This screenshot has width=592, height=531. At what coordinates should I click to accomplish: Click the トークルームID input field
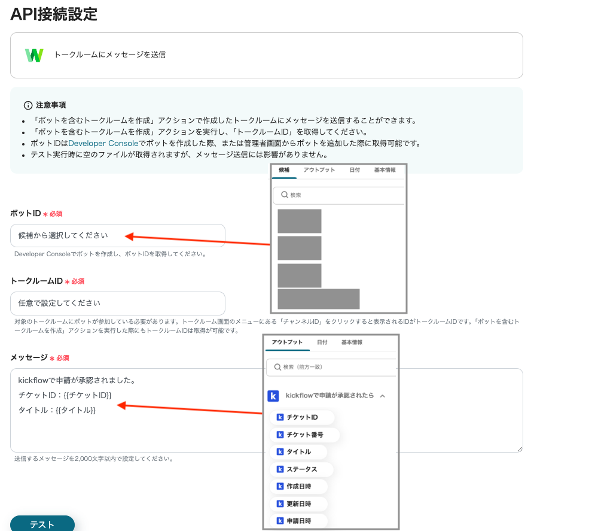(117, 303)
